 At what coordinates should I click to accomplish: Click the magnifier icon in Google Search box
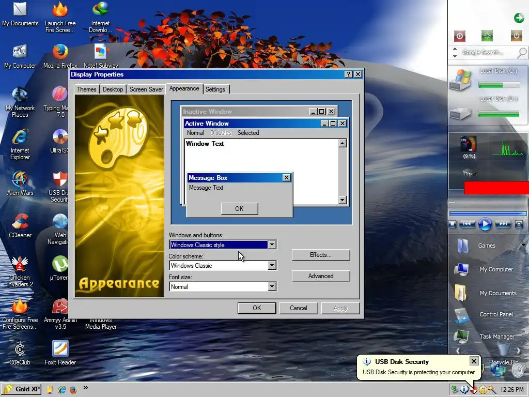click(522, 53)
